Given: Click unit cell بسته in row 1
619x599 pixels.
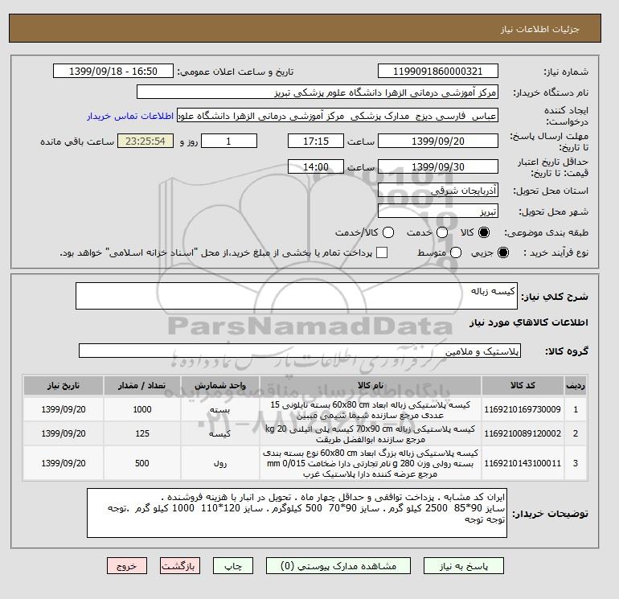Looking at the screenshot, I should (x=220, y=410).
